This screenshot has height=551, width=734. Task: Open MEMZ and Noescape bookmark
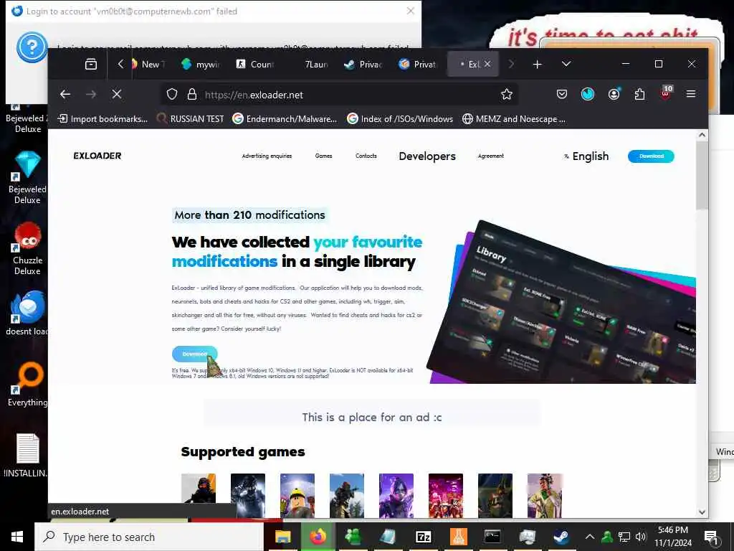pos(513,119)
